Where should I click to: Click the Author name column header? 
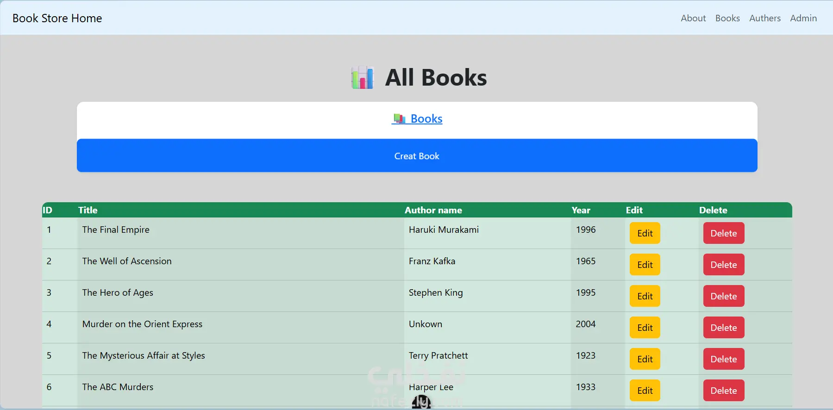(433, 210)
